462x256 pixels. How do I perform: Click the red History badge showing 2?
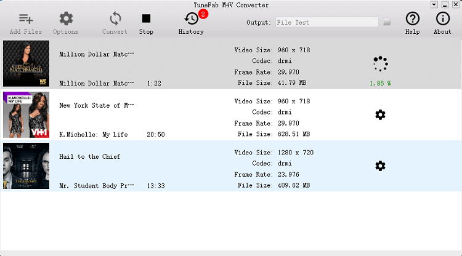click(203, 14)
